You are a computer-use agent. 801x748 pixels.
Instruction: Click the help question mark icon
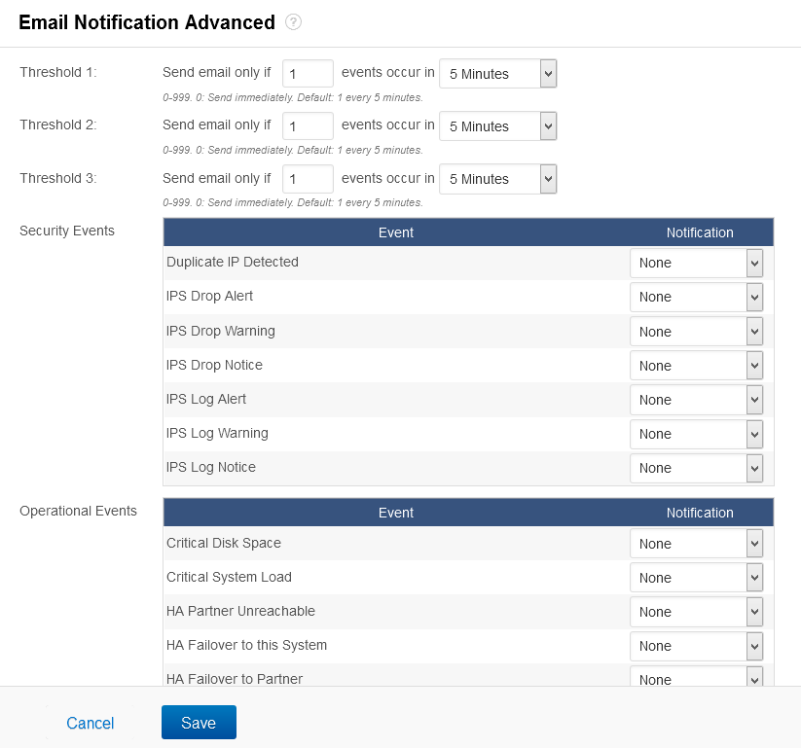coord(293,22)
